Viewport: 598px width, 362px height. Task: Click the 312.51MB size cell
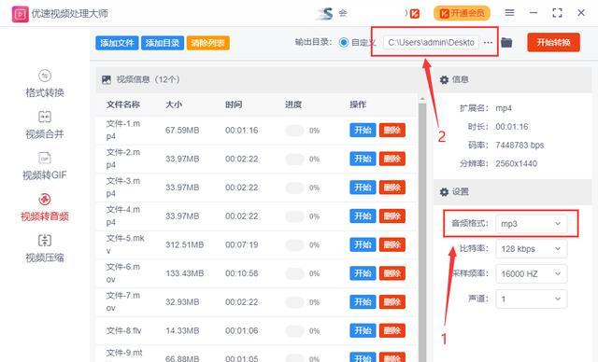tap(185, 244)
